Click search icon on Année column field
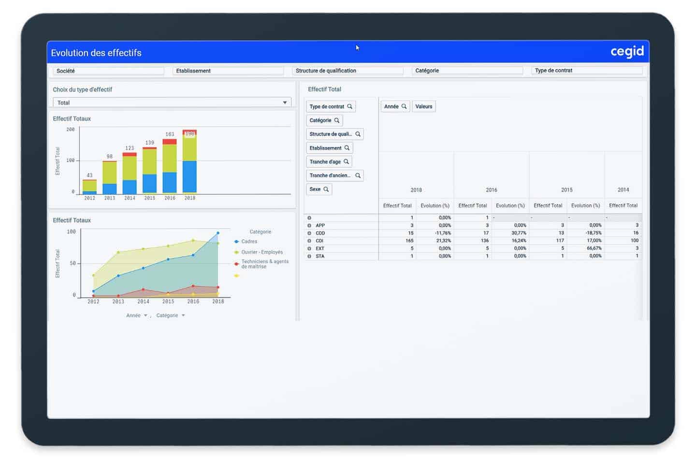 (404, 106)
